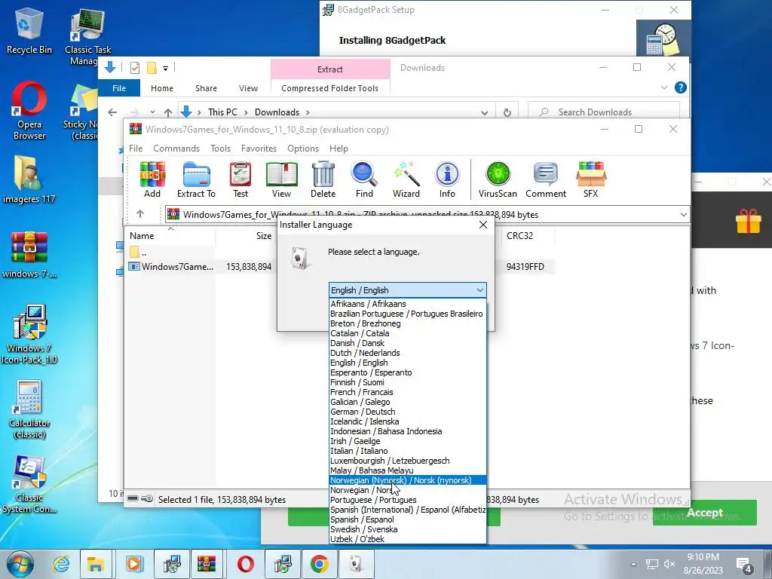772x579 pixels.
Task: Click the WinRAR Add toolbar icon
Action: tap(152, 179)
